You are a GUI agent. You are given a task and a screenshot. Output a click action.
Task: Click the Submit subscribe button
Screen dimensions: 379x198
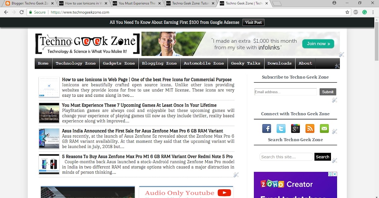[328, 92]
